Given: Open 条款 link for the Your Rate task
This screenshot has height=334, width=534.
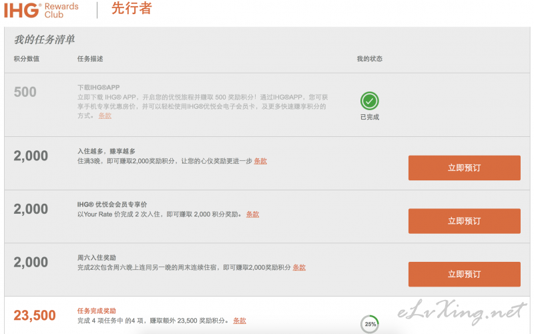Looking at the screenshot, I should click(253, 214).
